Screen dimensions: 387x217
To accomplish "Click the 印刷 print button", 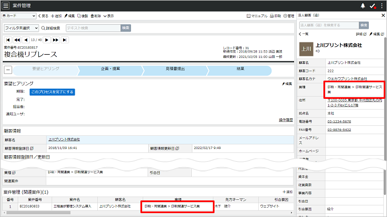I will 275,16.
